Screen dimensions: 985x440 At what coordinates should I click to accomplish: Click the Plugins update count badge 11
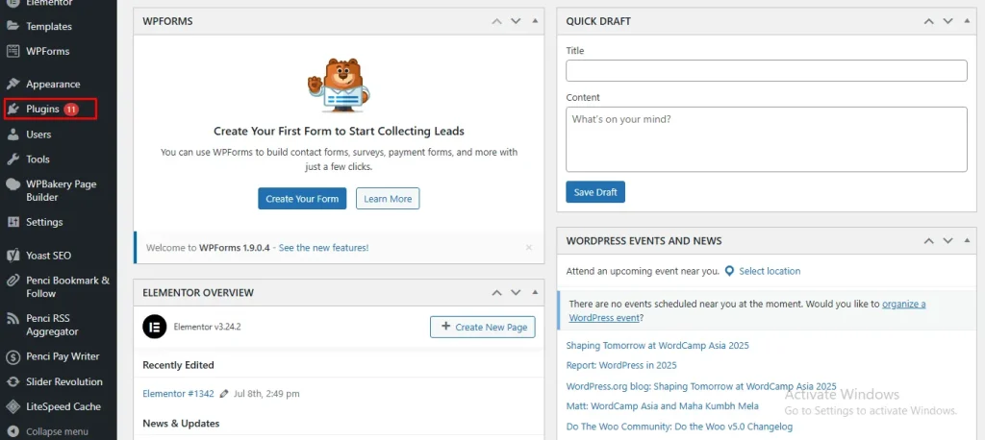pos(71,110)
